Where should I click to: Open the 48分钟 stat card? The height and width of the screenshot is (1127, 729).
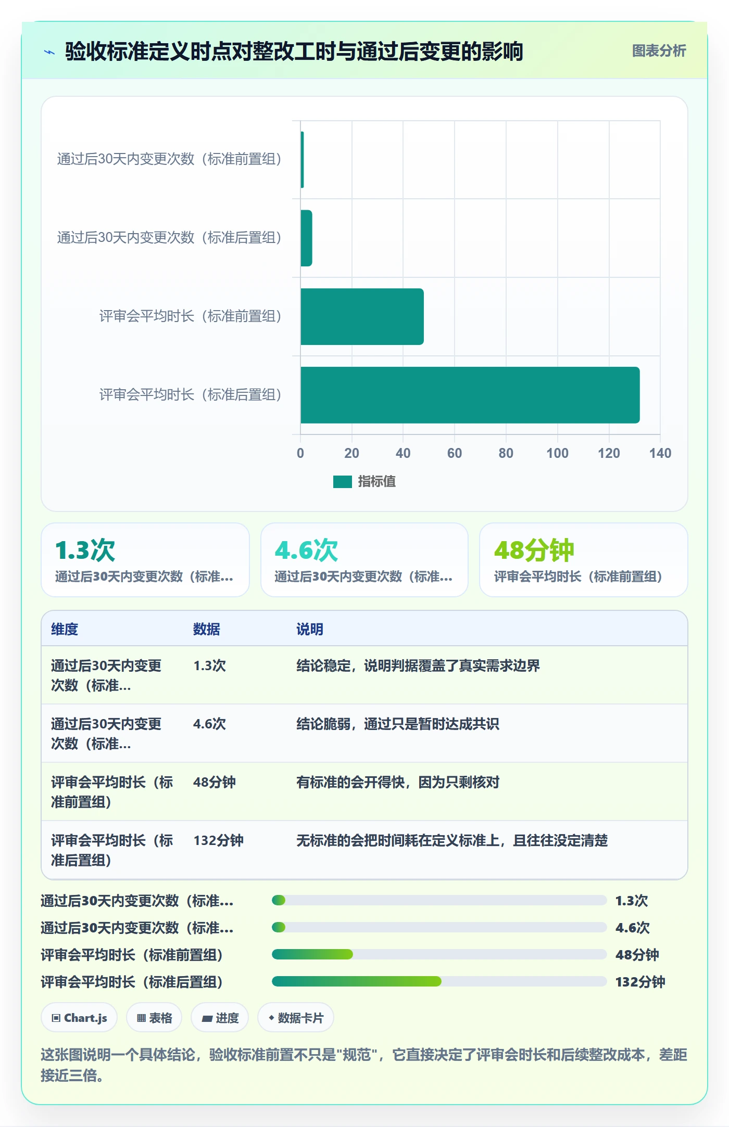584,560
